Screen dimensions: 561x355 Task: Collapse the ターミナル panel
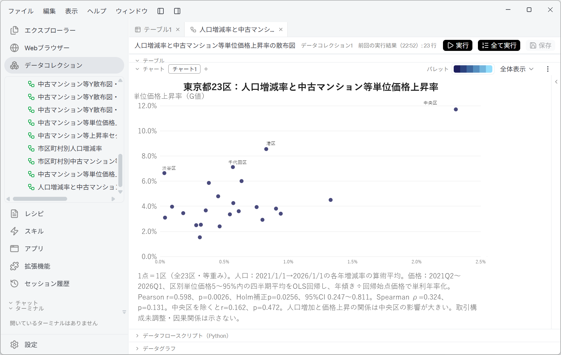pyautogui.click(x=11, y=308)
